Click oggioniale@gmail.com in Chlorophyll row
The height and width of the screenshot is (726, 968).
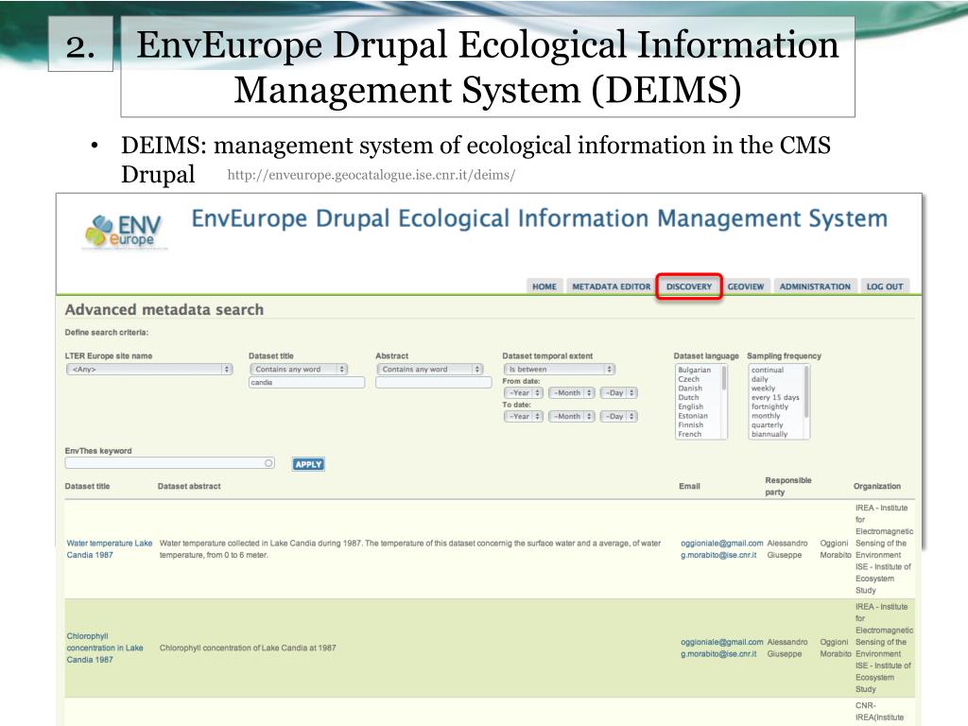click(721, 642)
